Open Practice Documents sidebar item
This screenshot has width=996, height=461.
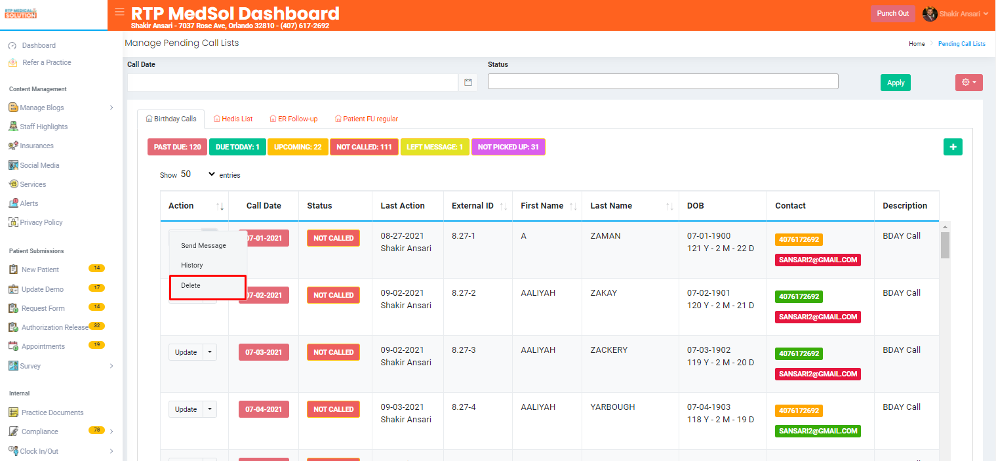pyautogui.click(x=52, y=412)
